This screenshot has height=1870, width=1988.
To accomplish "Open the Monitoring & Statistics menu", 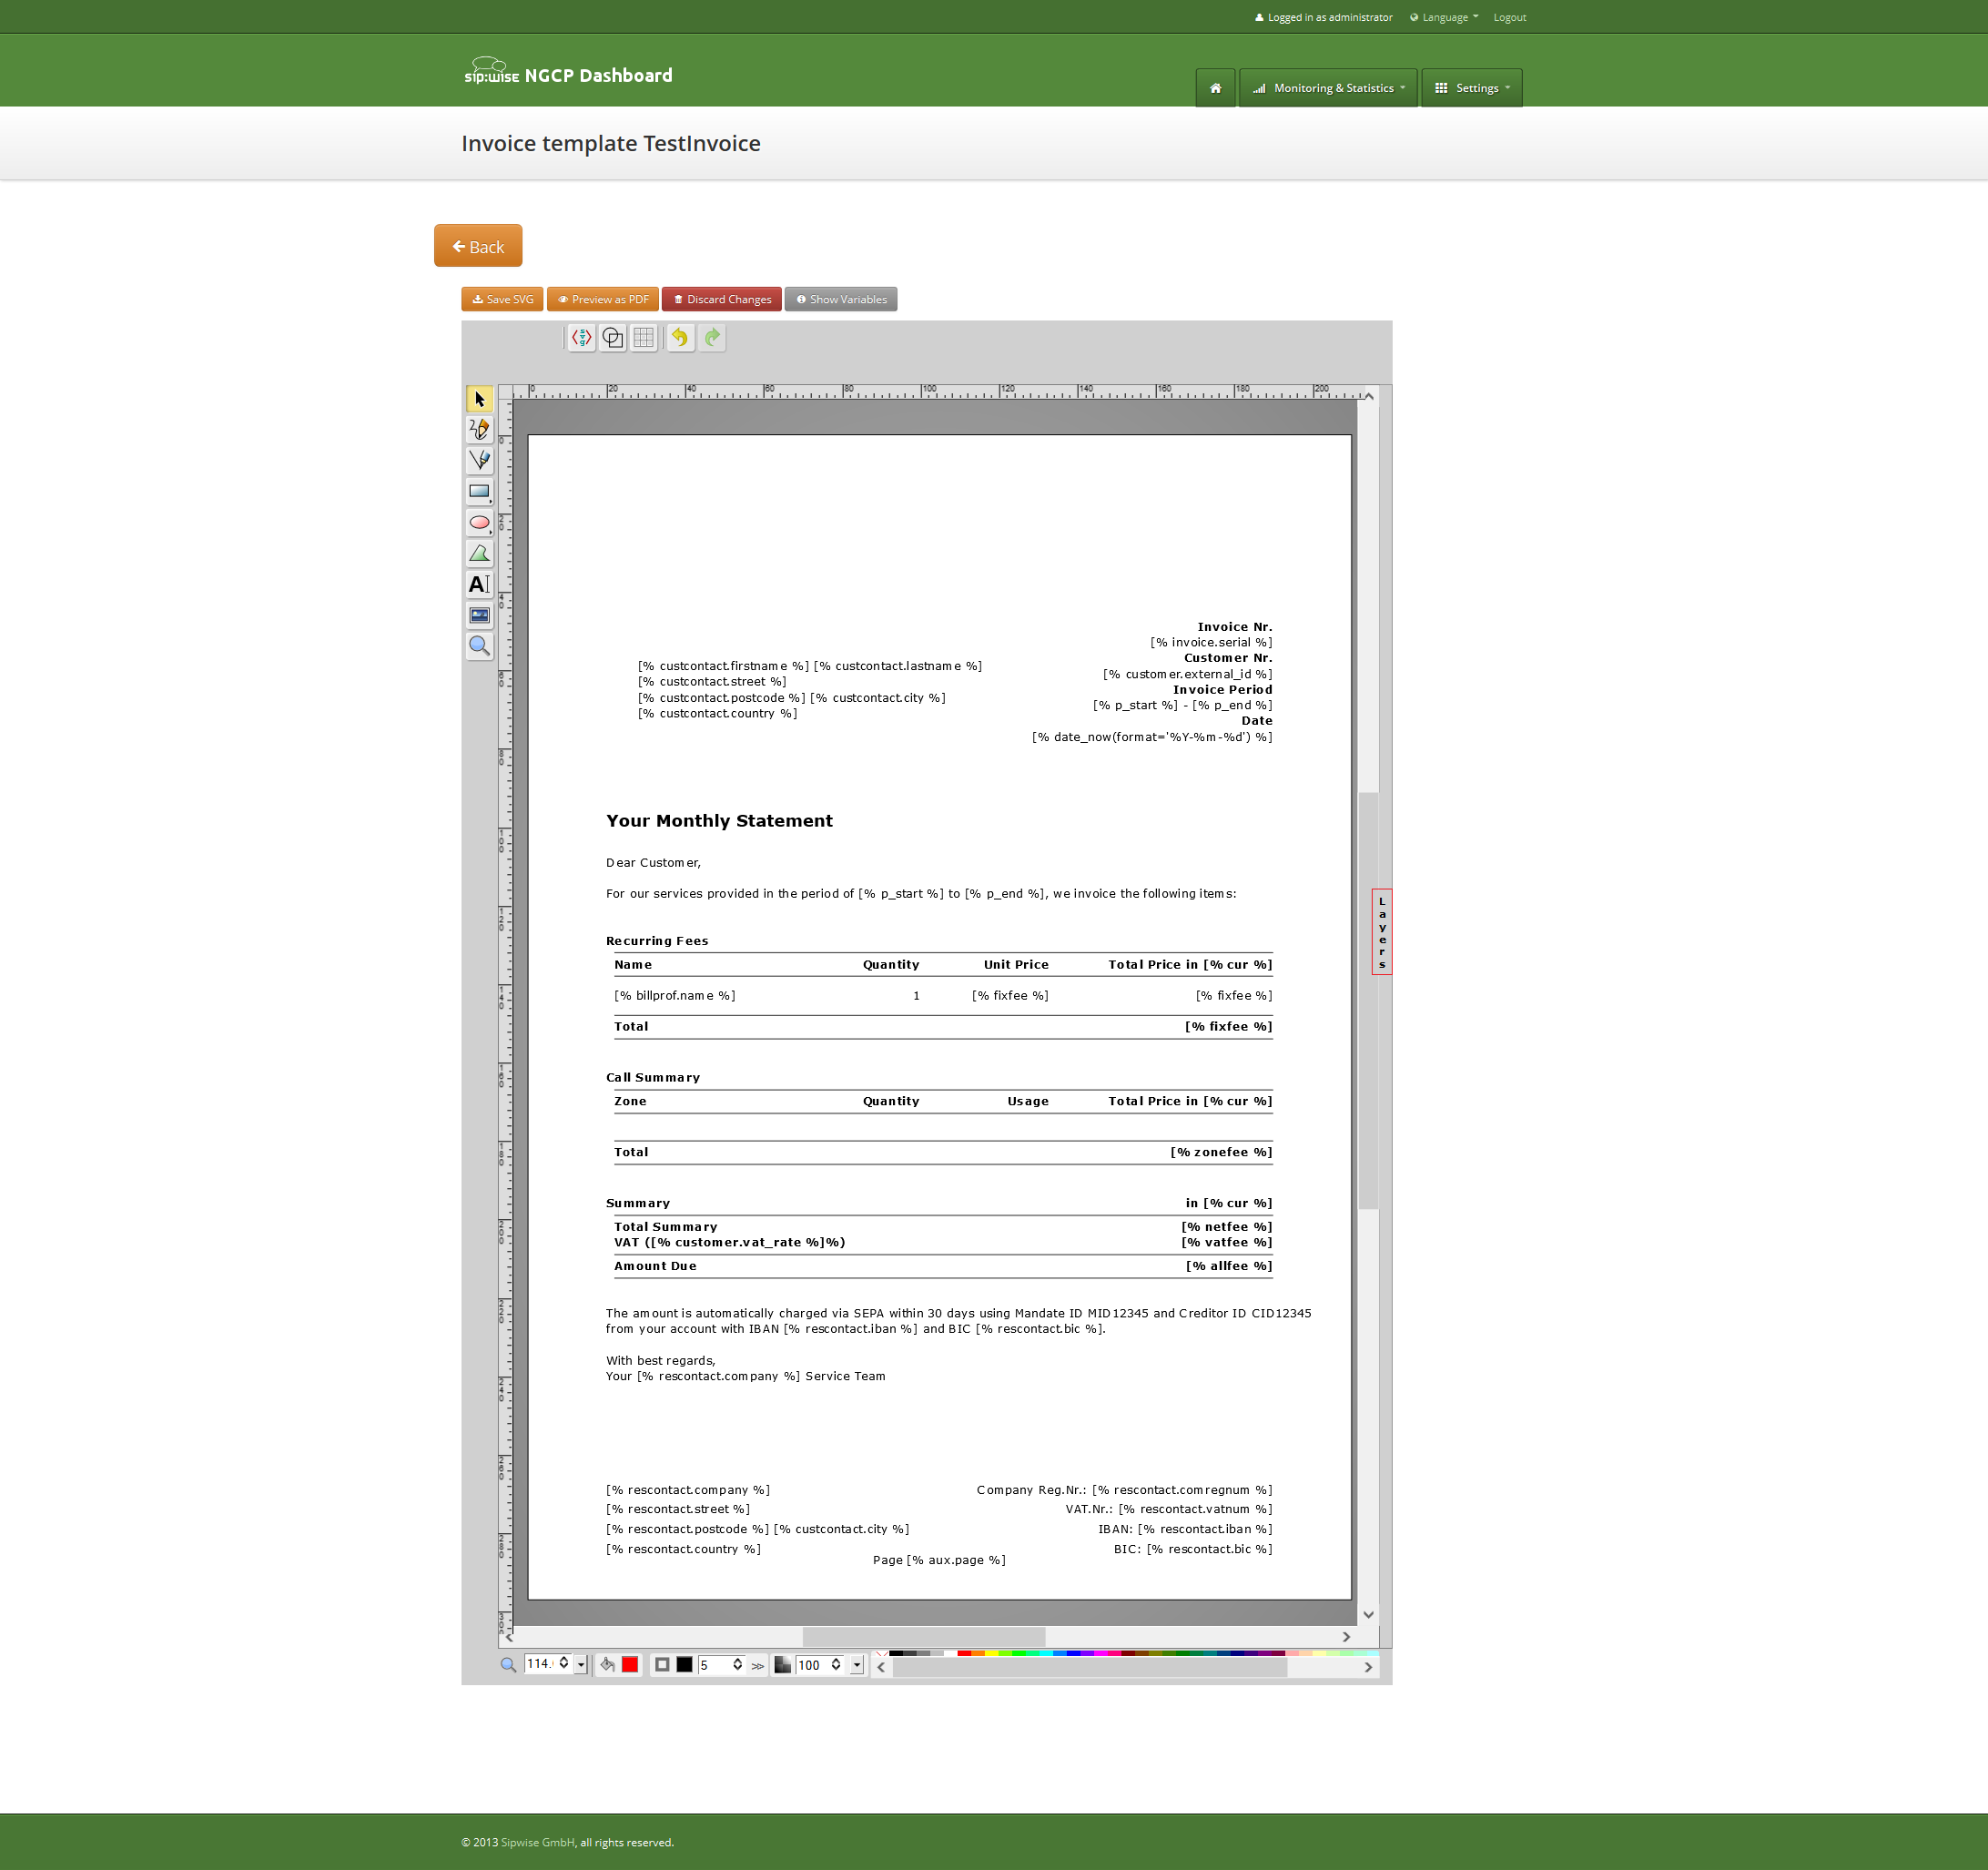I will pos(1328,88).
